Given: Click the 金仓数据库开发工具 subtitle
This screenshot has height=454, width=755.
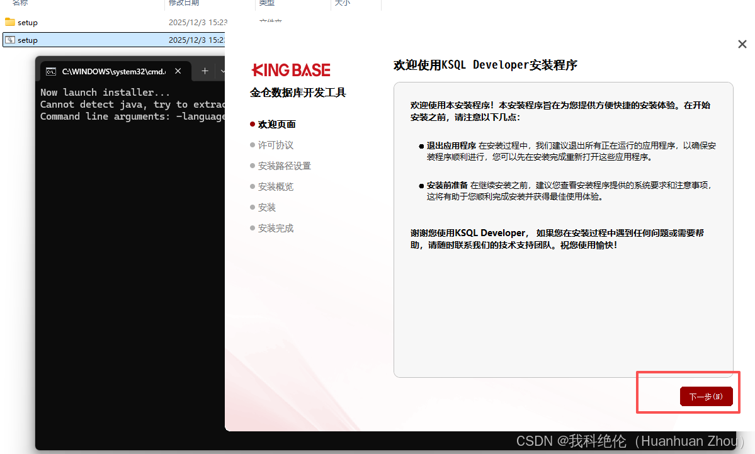Looking at the screenshot, I should 298,93.
